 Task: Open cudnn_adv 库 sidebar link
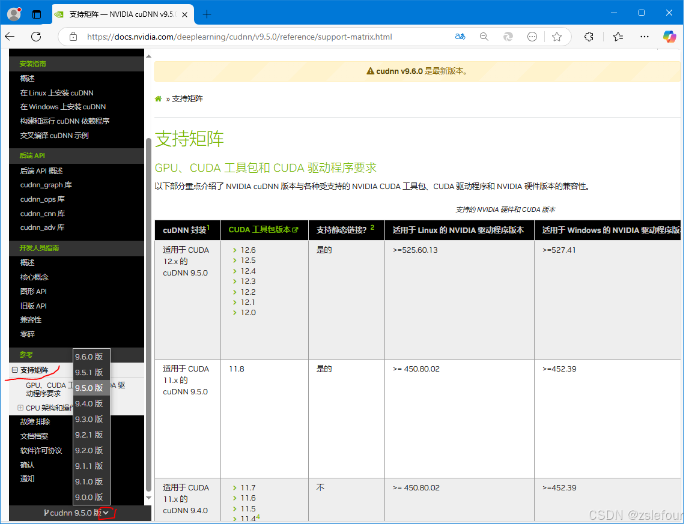tap(42, 227)
